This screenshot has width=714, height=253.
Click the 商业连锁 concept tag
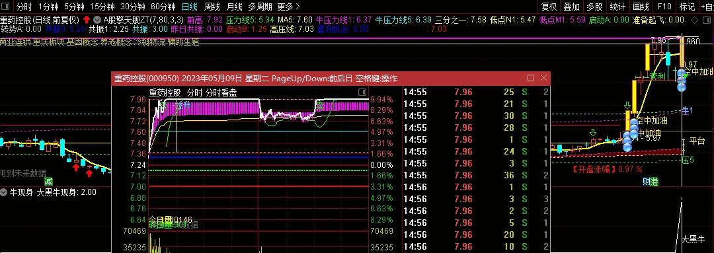(x=16, y=42)
